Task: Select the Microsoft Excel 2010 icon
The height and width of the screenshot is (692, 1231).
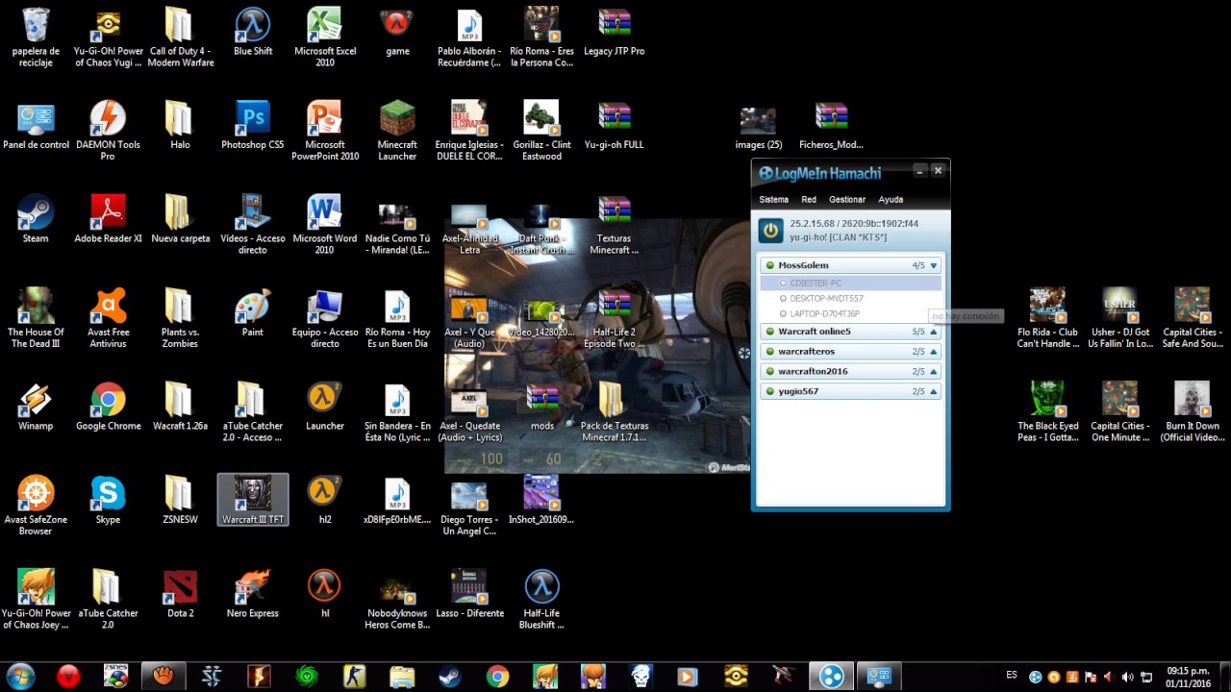Action: click(325, 38)
